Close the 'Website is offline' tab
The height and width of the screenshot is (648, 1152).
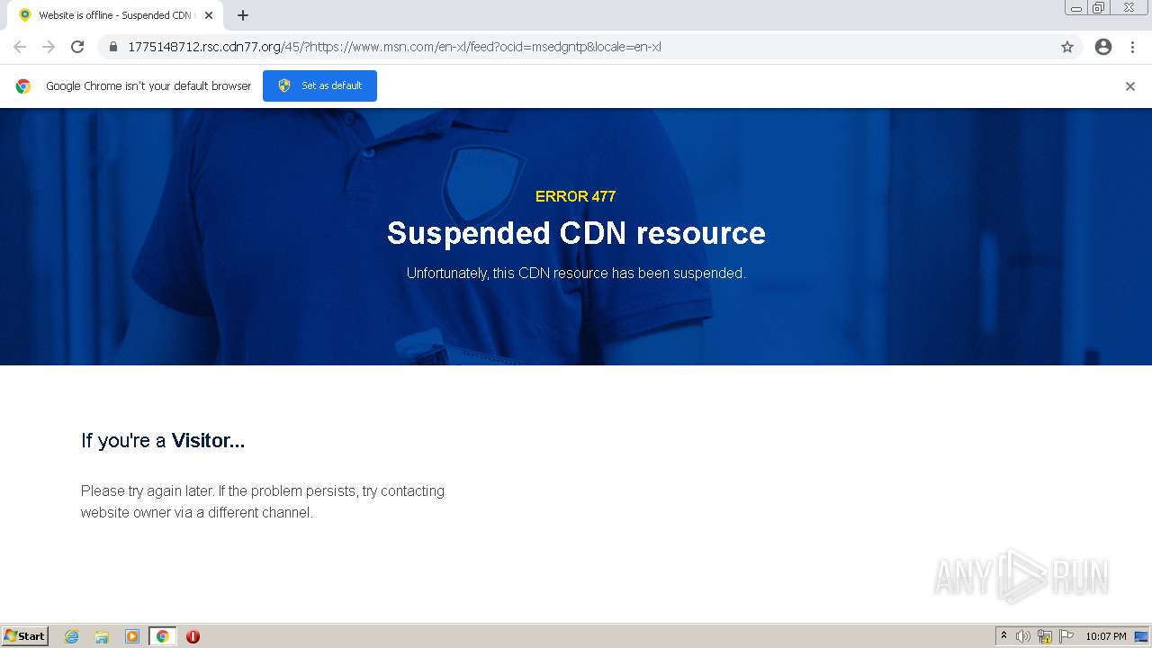coord(209,15)
